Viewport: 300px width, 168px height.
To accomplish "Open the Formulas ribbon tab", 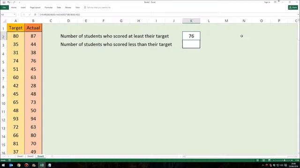I will tap(48, 7).
